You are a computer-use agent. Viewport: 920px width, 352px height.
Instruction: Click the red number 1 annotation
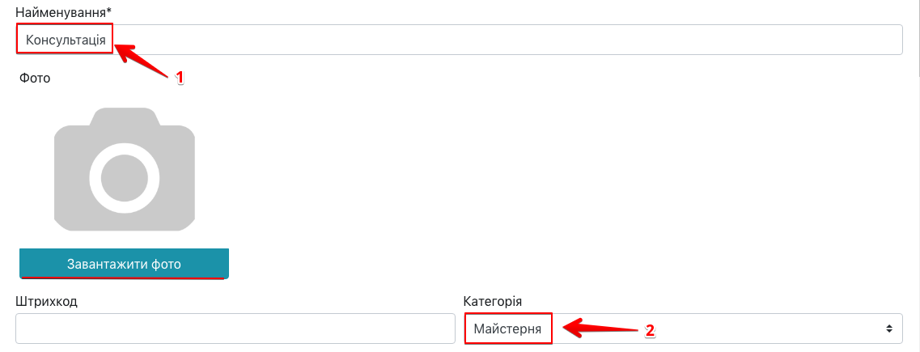coord(180,78)
